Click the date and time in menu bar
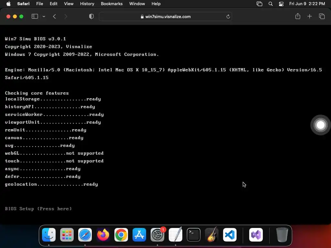 point(307,4)
